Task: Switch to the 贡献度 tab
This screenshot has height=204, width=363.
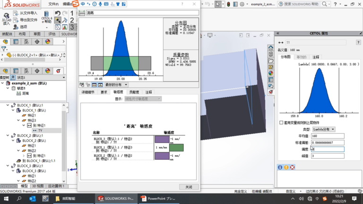Action: click(134, 92)
